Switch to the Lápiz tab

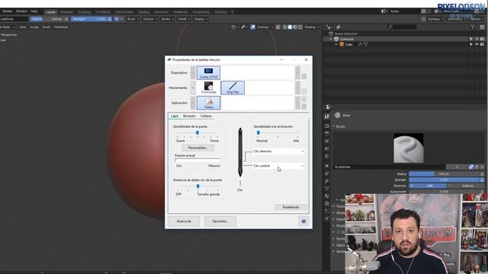point(175,116)
